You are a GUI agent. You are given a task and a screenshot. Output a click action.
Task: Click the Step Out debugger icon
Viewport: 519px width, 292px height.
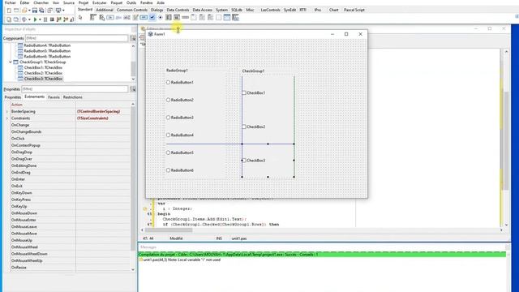[71, 19]
